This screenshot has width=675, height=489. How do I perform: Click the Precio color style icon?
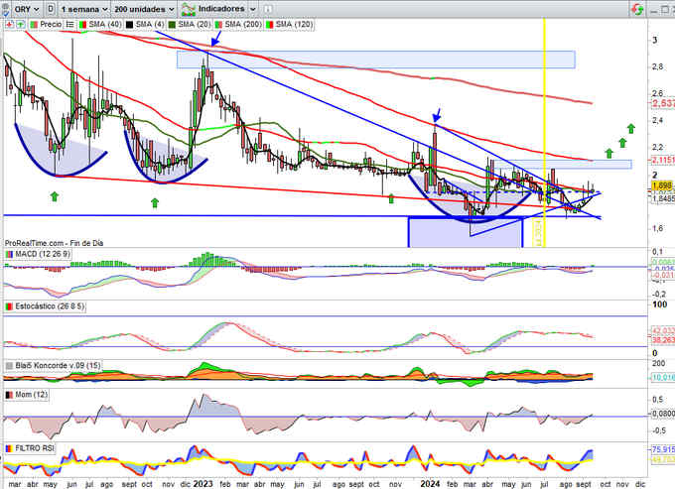34,25
